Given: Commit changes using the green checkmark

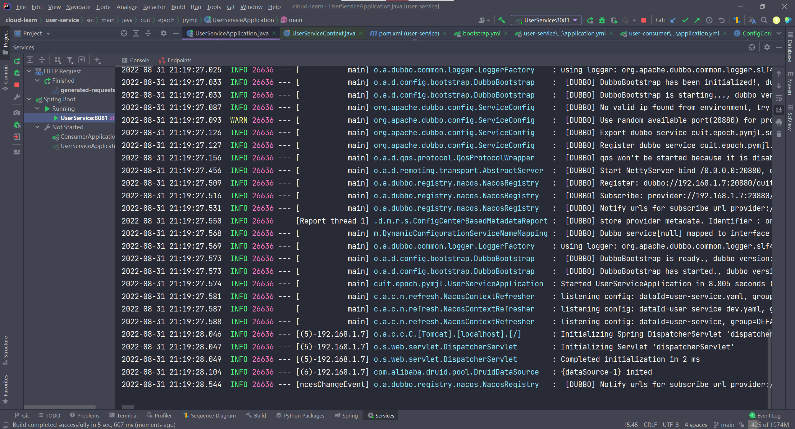Looking at the screenshot, I should pyautogui.click(x=685, y=20).
